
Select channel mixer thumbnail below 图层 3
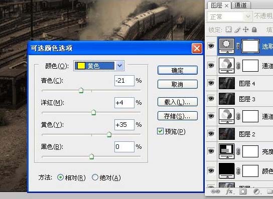[226, 116]
